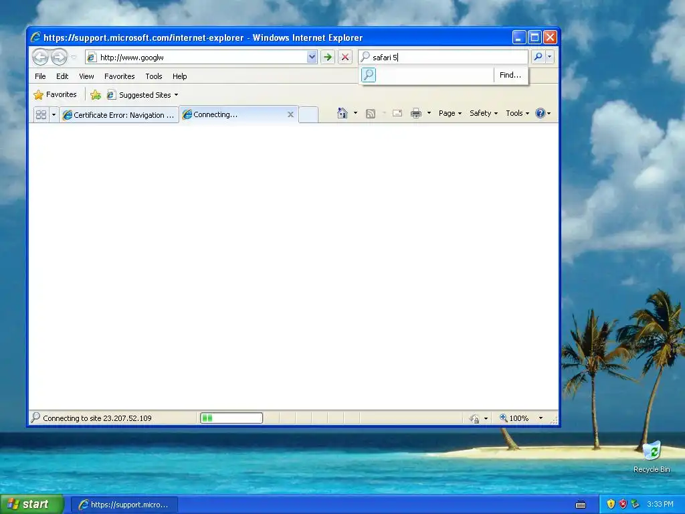Open the recent pages dropdown arrow
Screen dimensions: 685x514
tap(74, 58)
